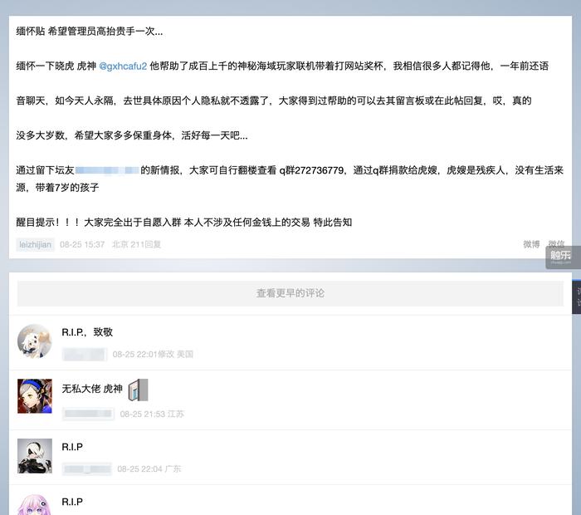Click the leizhijian author name tag
The width and height of the screenshot is (581, 515).
(35, 245)
